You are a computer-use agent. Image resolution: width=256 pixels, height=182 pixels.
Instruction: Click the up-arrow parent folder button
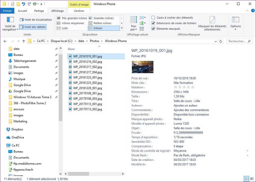click(x=24, y=41)
